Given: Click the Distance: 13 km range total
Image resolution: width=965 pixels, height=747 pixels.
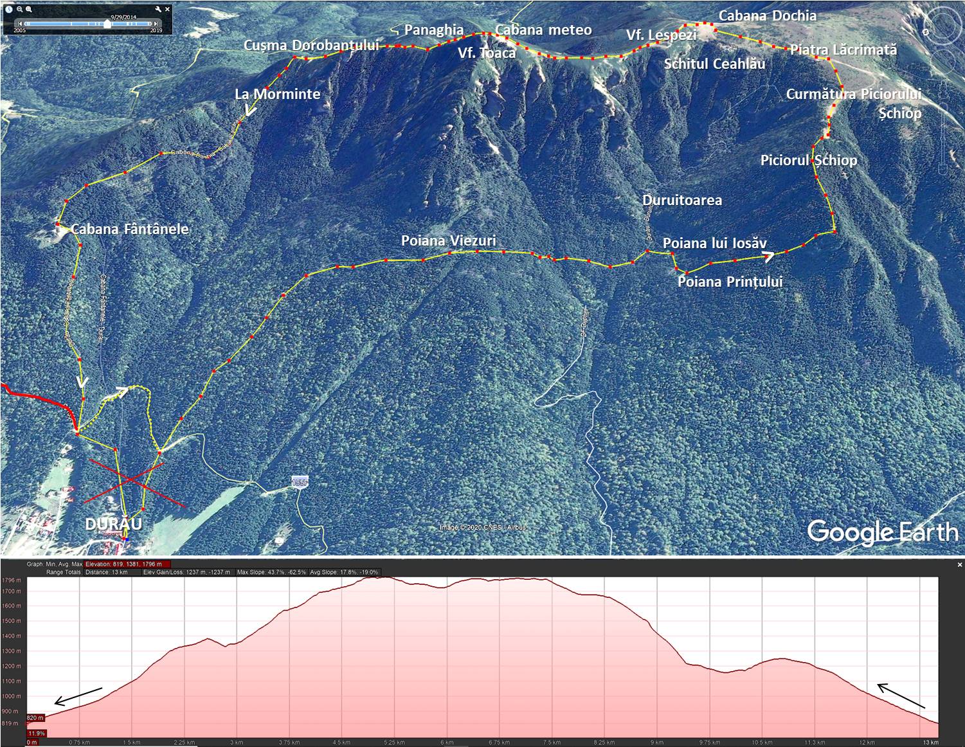Looking at the screenshot, I should [x=107, y=572].
